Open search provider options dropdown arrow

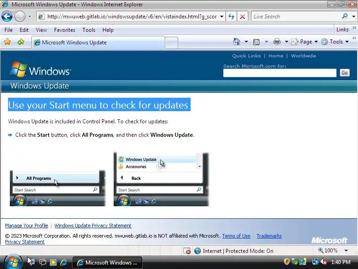click(x=354, y=17)
